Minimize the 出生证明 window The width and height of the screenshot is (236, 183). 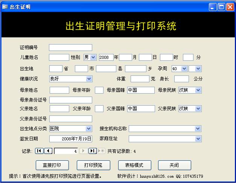(x=213, y=7)
